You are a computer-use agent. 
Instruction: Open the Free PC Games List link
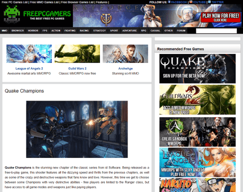coord(15,2)
